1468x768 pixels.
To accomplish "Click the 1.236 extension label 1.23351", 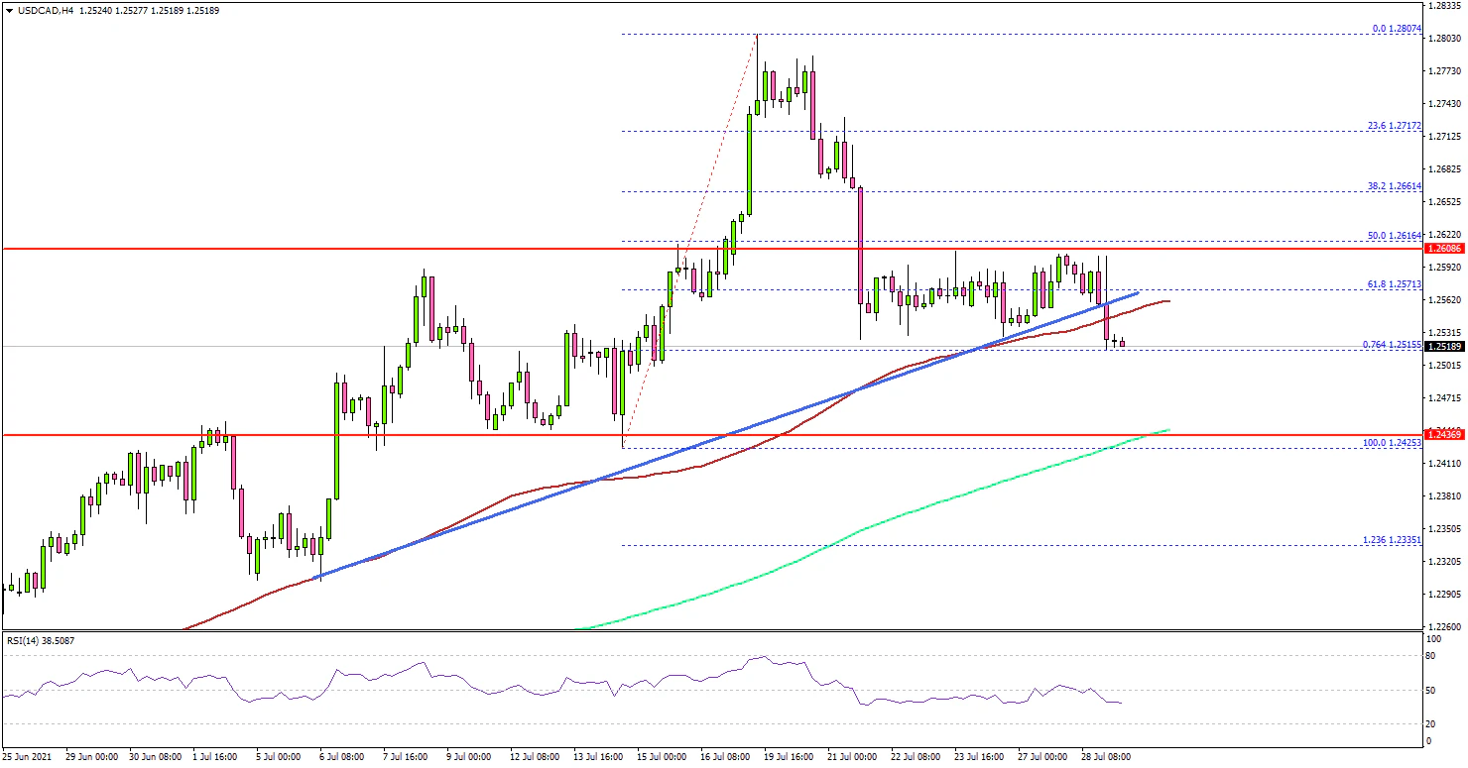I will [x=1394, y=540].
